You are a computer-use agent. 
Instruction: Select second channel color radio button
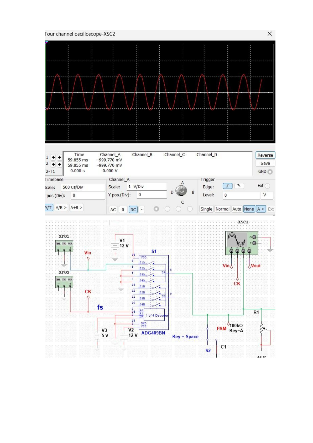[x=167, y=209]
